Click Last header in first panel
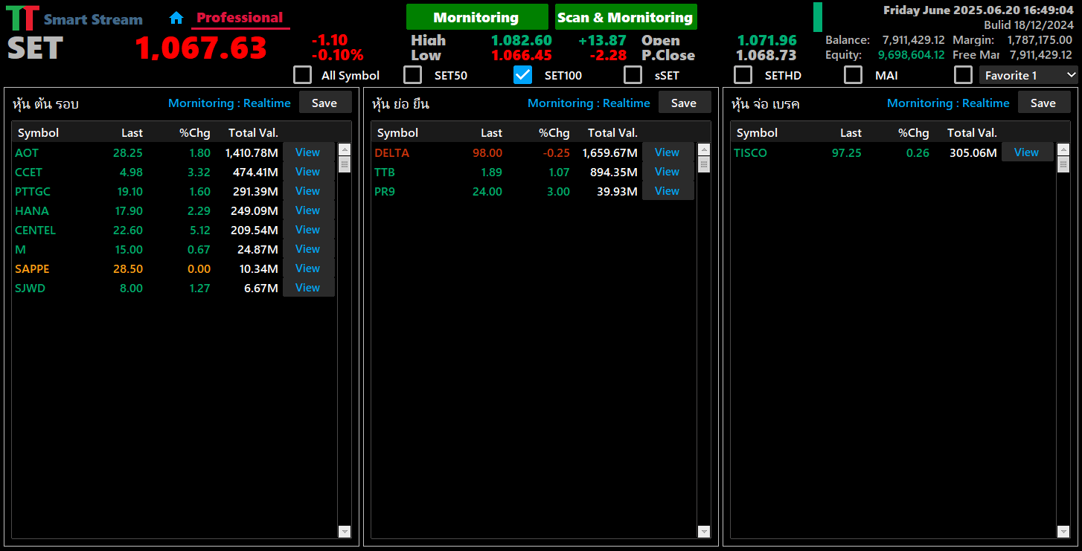The height and width of the screenshot is (551, 1082). tap(132, 133)
